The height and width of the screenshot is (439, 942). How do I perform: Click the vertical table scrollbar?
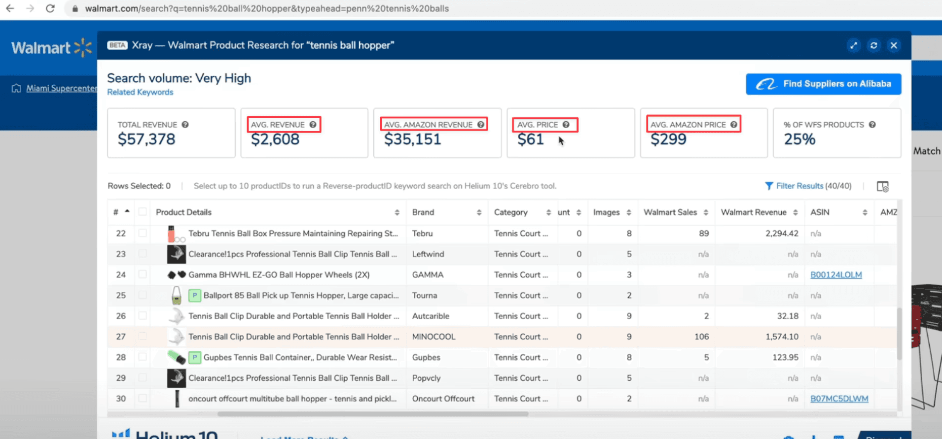pos(899,334)
